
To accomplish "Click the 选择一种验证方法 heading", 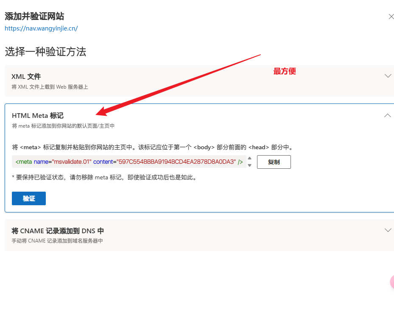I will pos(45,52).
